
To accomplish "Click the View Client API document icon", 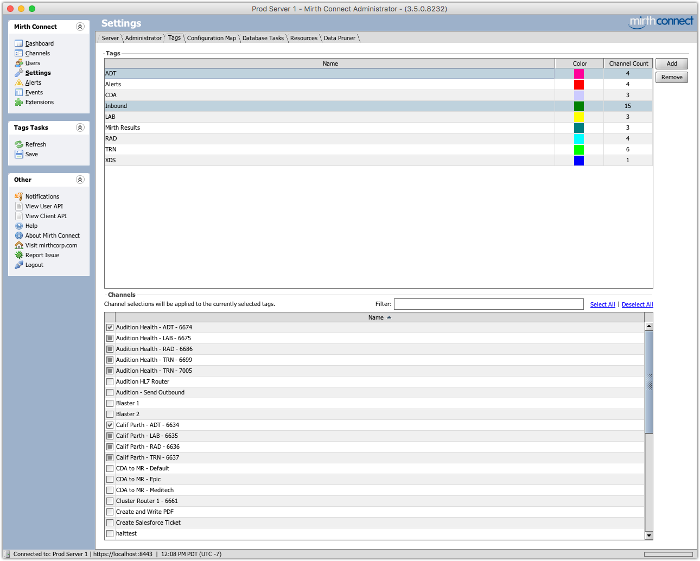I will point(19,216).
